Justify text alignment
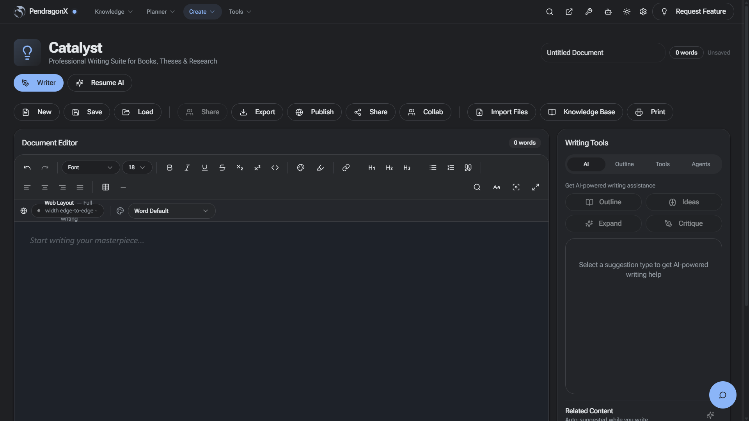This screenshot has width=749, height=421. (80, 187)
